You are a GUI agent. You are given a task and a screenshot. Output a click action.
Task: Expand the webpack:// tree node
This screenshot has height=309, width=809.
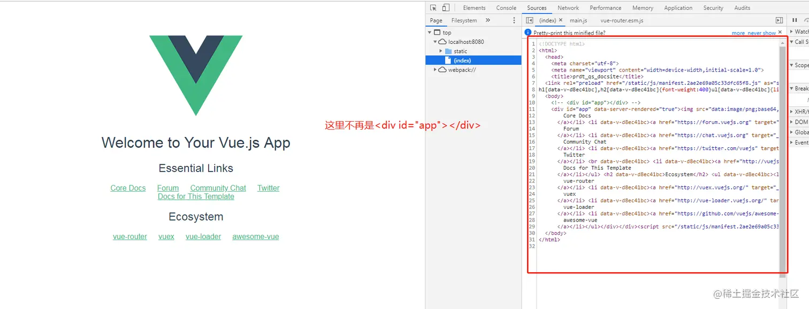coord(435,70)
